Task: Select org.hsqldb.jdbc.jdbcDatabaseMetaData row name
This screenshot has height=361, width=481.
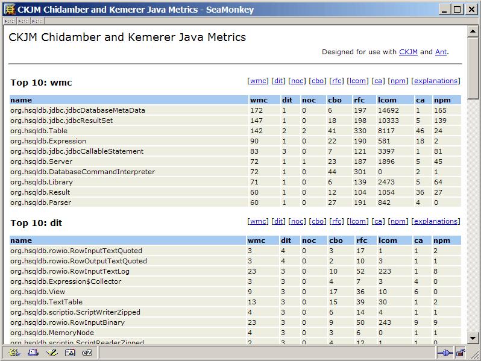Action: 78,110
